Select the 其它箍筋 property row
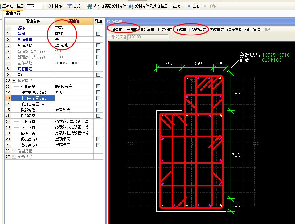The height and width of the screenshot is (224, 295). (x=54, y=69)
